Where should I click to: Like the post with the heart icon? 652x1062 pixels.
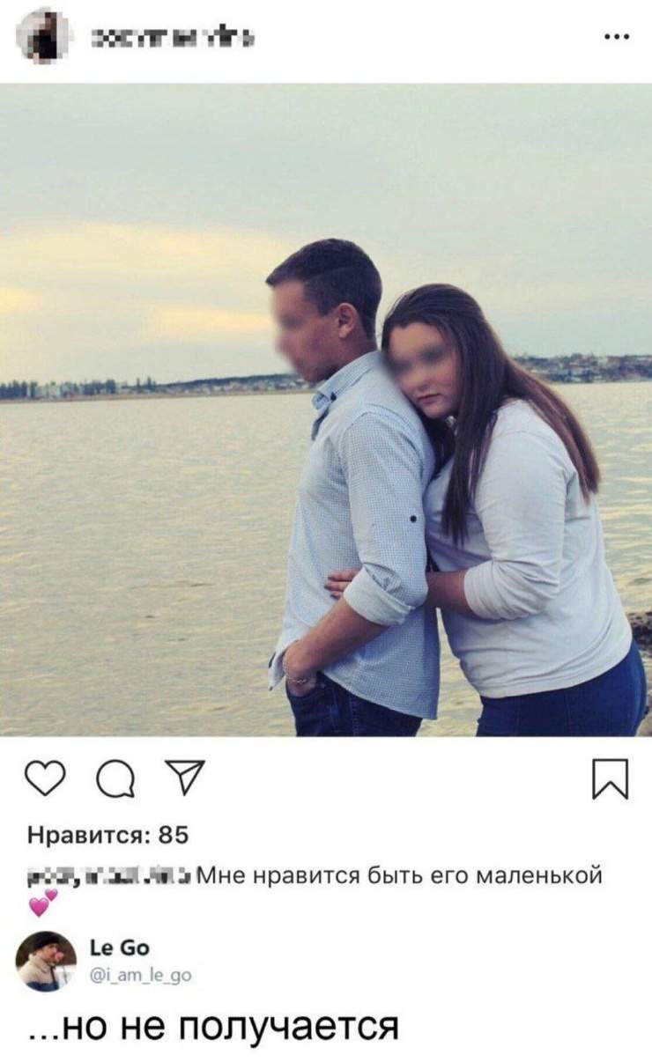pos(45,778)
